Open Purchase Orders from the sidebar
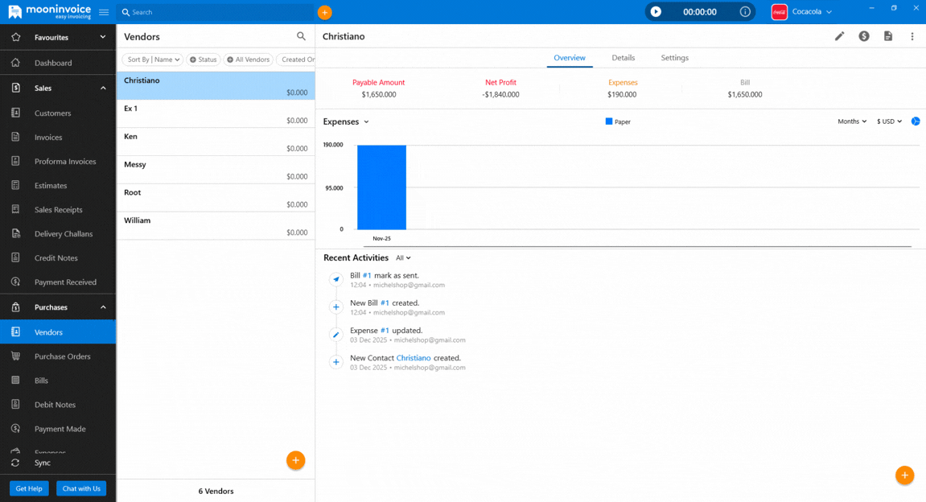Screen dimensions: 926x502 [x=64, y=356]
